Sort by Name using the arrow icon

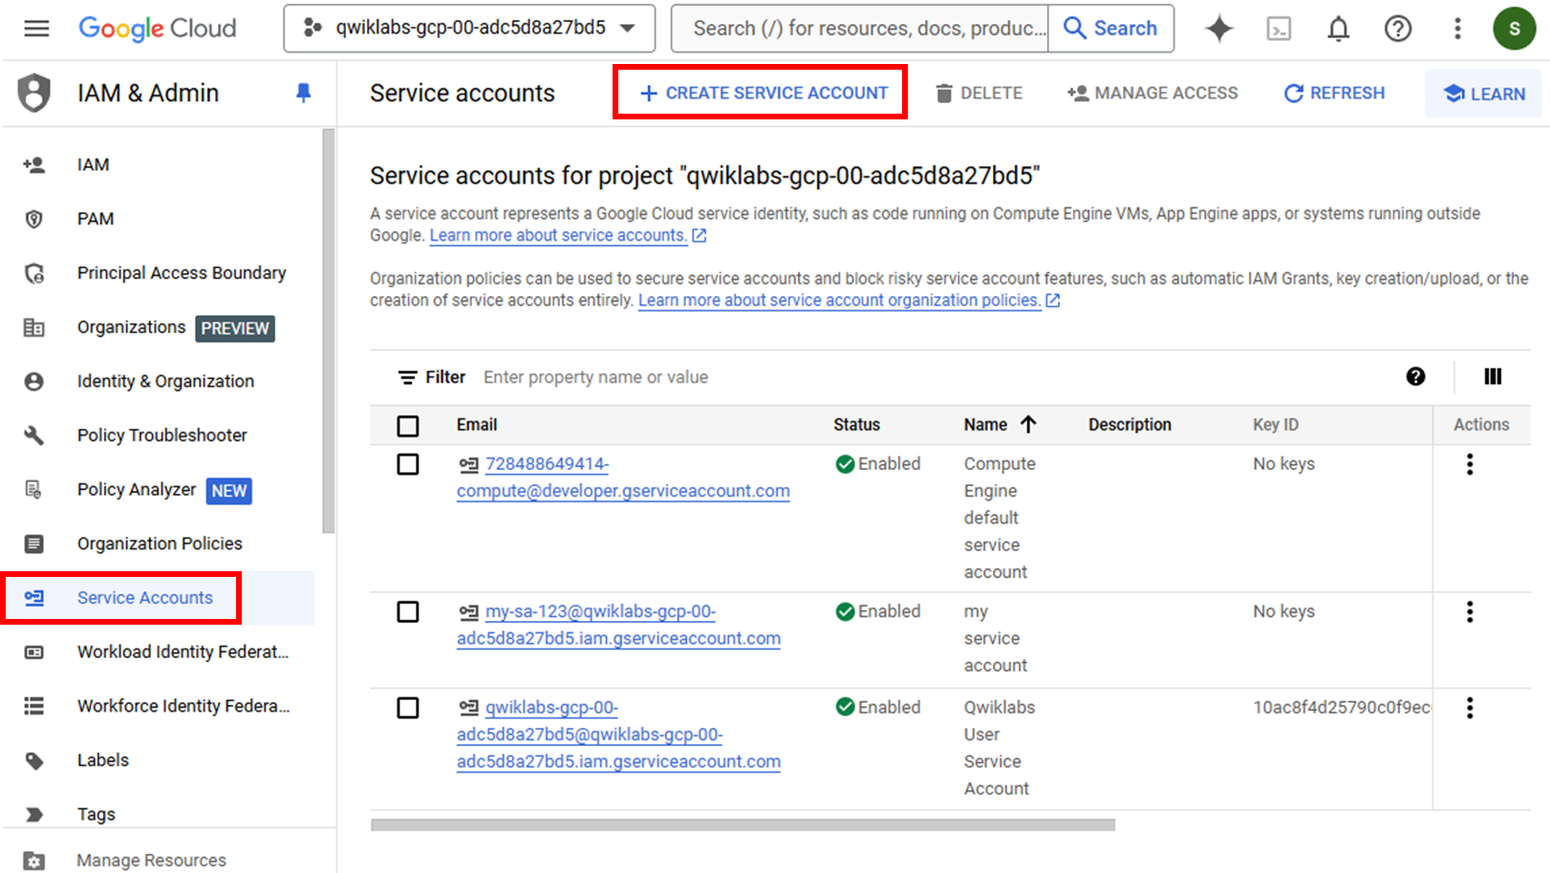tap(1028, 424)
